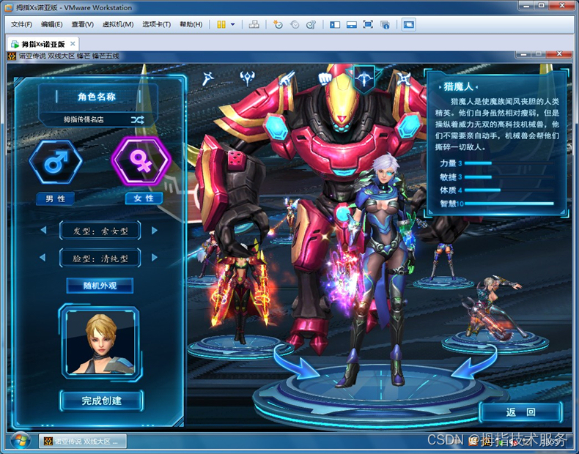Select the fist class icon
This screenshot has width=579, height=454.
coord(325,78)
